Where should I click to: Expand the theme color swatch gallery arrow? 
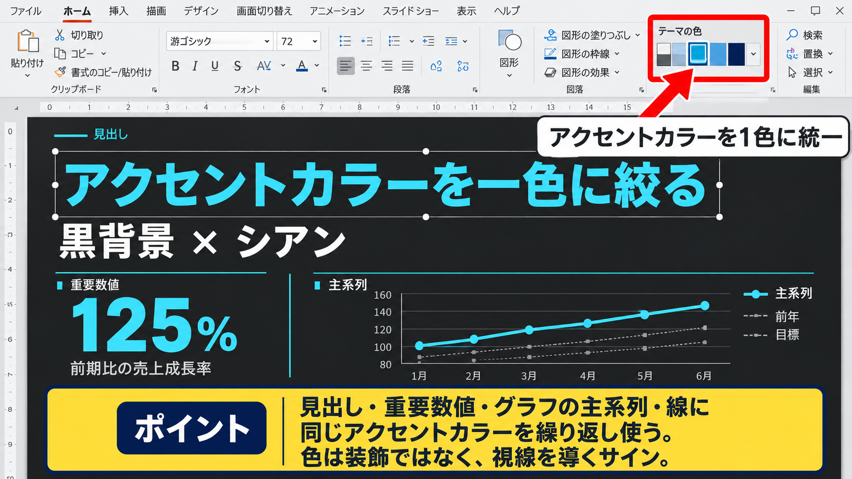click(x=753, y=54)
